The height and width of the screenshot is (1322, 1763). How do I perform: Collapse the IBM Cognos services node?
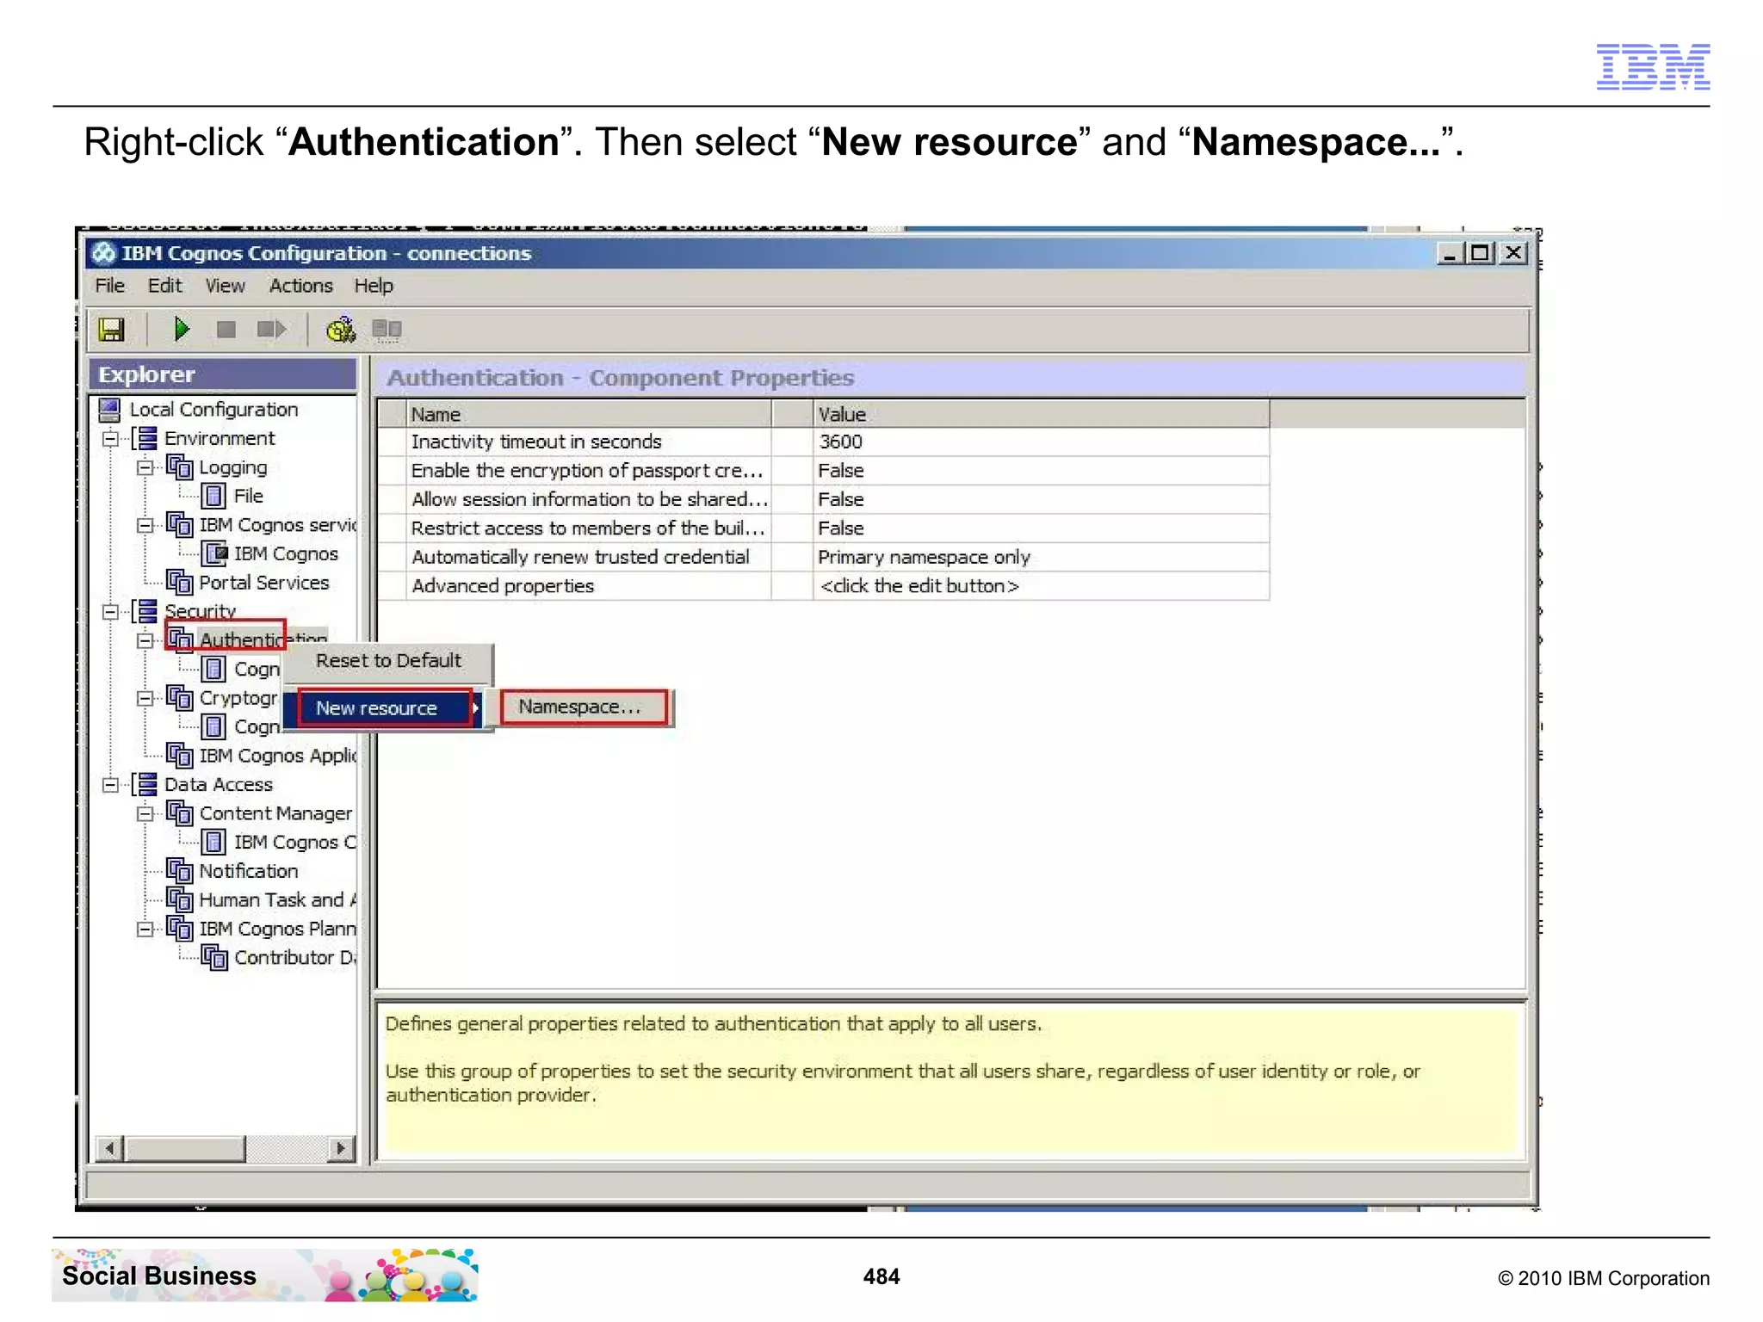[145, 525]
